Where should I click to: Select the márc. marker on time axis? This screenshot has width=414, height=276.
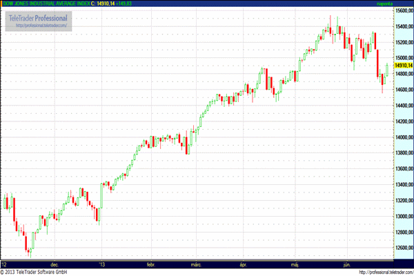click(x=196, y=264)
